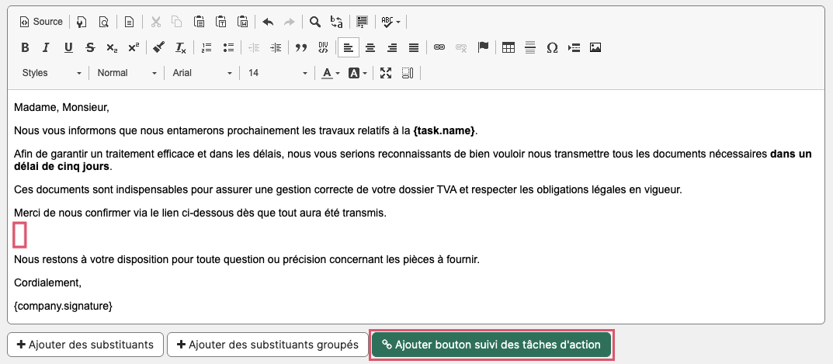This screenshot has height=364, width=833.
Task: Toggle Superscript formatting
Action: 134,47
